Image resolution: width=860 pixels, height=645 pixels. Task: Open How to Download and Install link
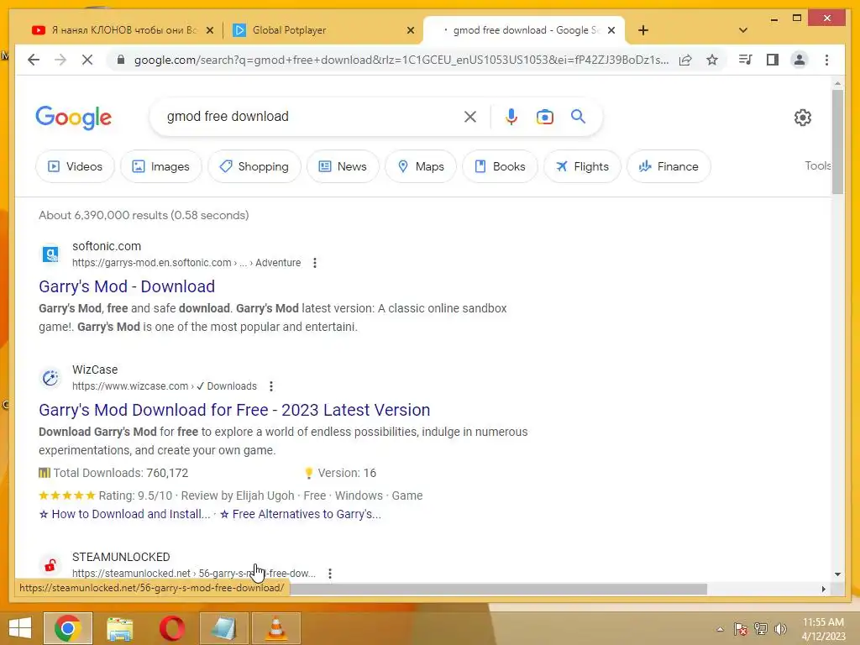coord(130,514)
